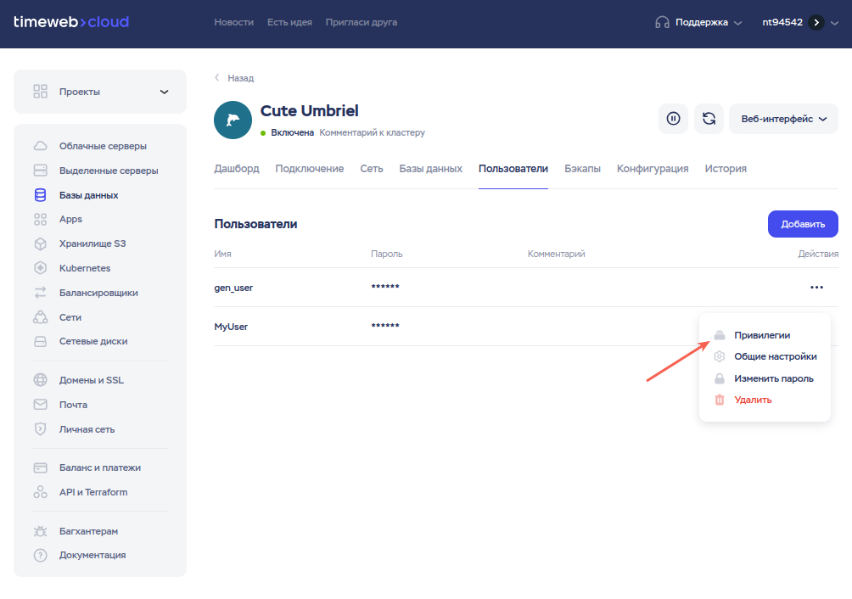
Task: Click the Добавить button
Action: coord(803,224)
